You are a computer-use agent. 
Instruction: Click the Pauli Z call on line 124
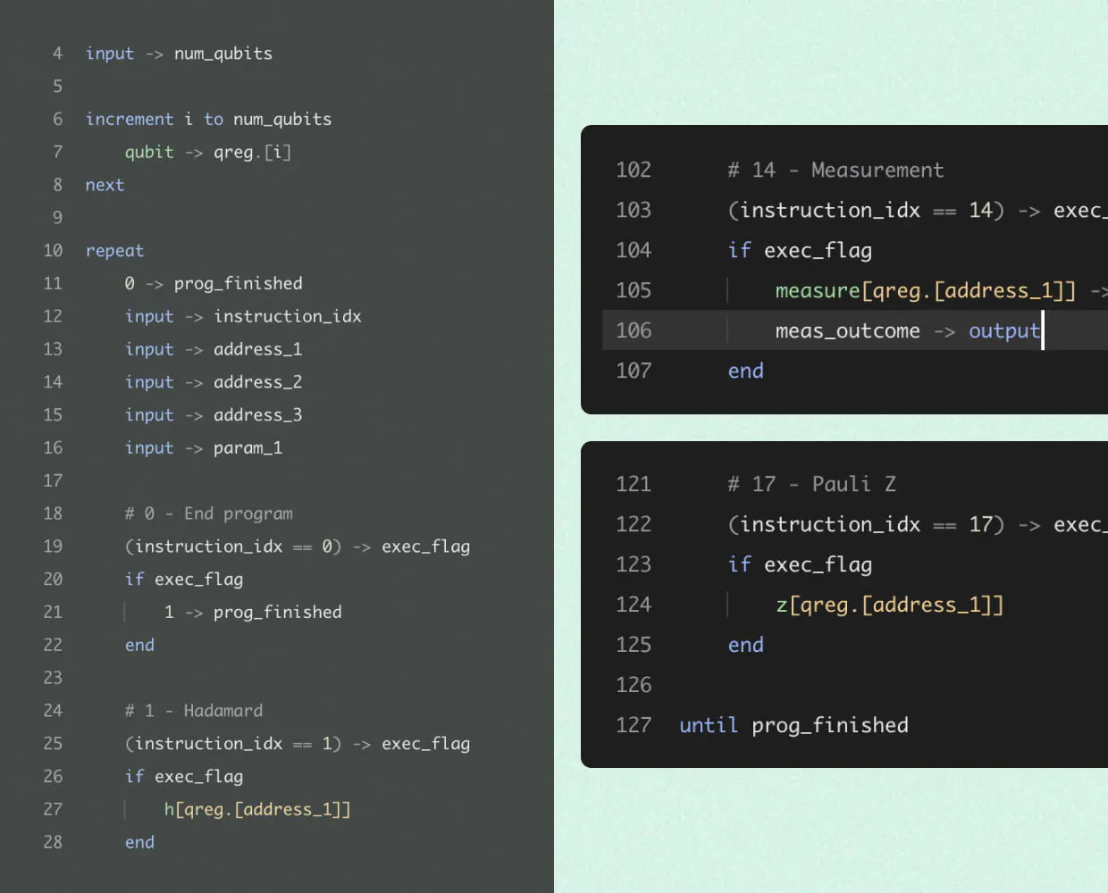point(888,605)
